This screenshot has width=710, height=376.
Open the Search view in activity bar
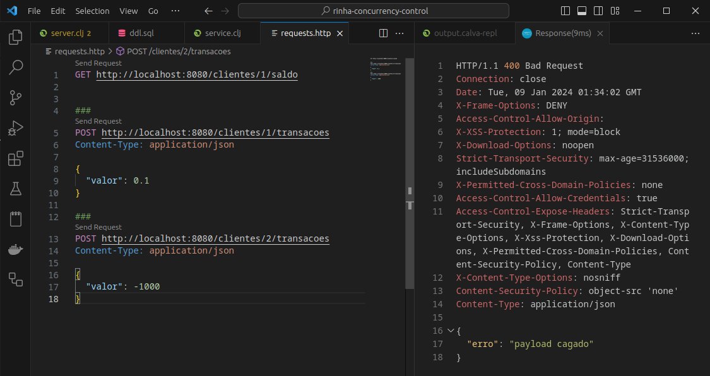pyautogui.click(x=15, y=68)
